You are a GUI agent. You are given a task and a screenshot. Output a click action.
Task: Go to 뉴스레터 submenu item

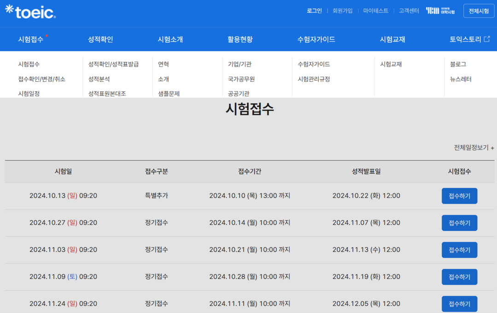pos(461,79)
